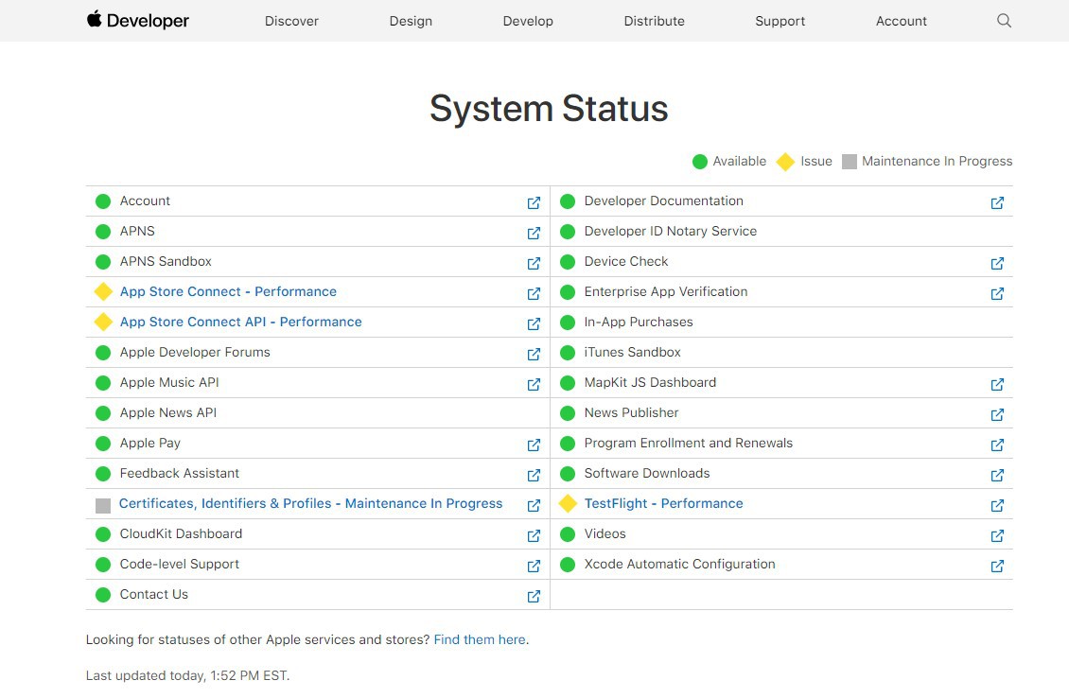Screen dimensions: 1069x698
Task: Click yellow issue diamond beside TestFlight
Action: [x=568, y=503]
